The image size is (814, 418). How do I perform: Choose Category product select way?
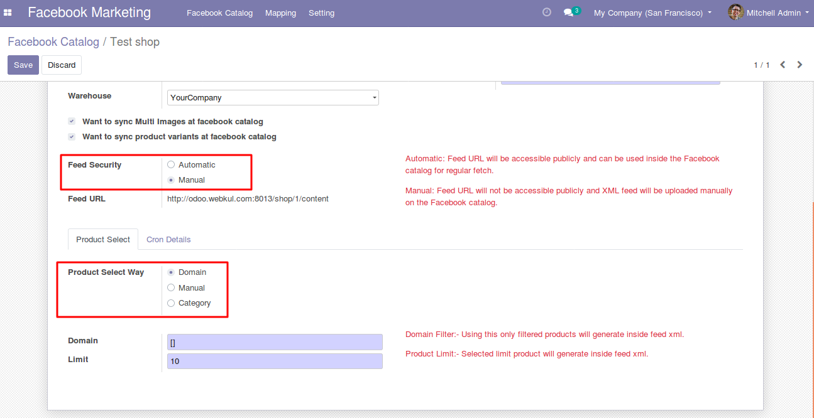pos(171,303)
